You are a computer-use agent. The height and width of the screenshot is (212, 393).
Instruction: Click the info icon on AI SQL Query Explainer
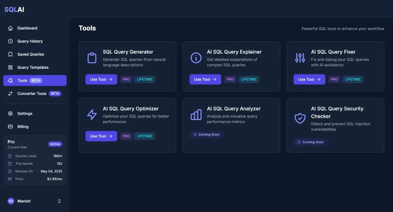pyautogui.click(x=196, y=58)
